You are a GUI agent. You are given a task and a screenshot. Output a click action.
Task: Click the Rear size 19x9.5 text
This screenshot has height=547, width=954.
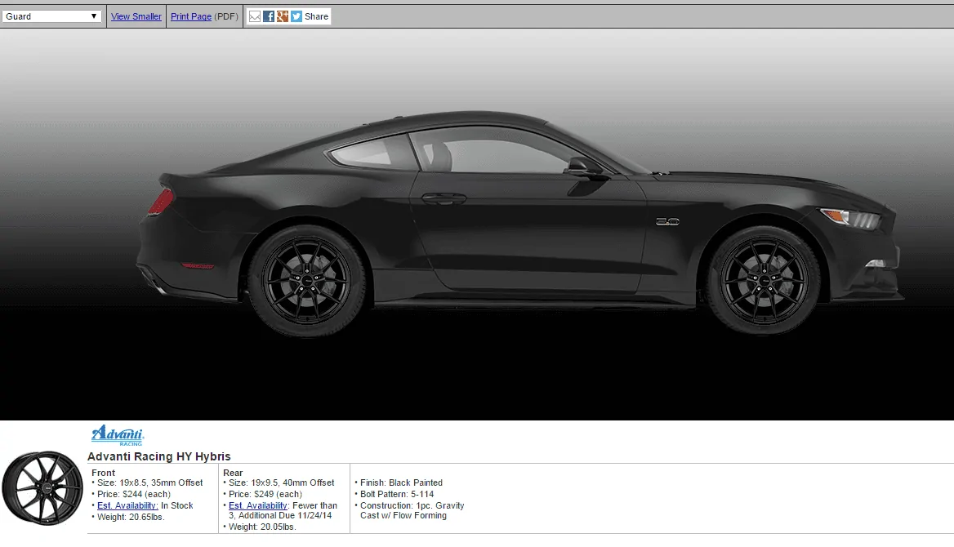point(281,483)
